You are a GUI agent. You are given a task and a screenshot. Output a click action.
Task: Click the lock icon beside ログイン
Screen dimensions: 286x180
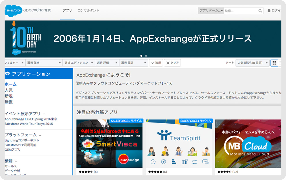269,10
